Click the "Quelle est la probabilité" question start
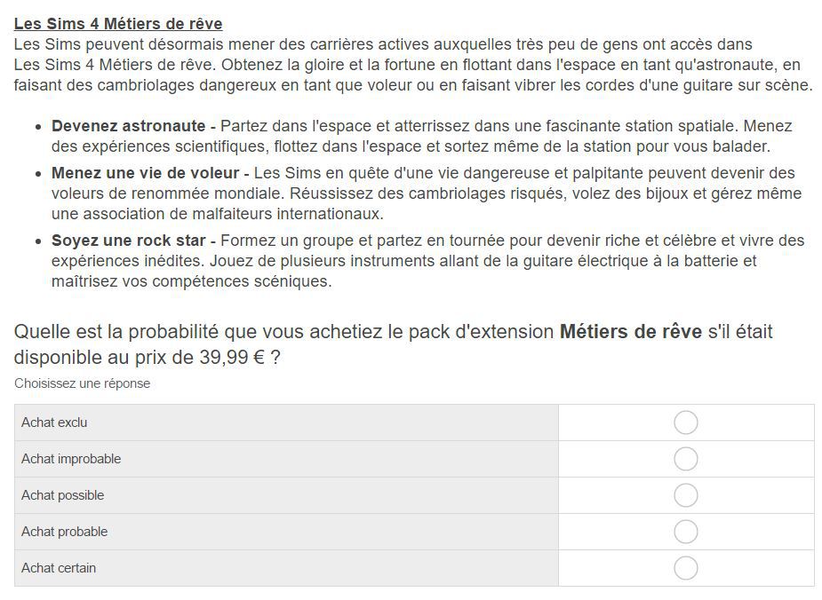The width and height of the screenshot is (822, 600). [116, 331]
